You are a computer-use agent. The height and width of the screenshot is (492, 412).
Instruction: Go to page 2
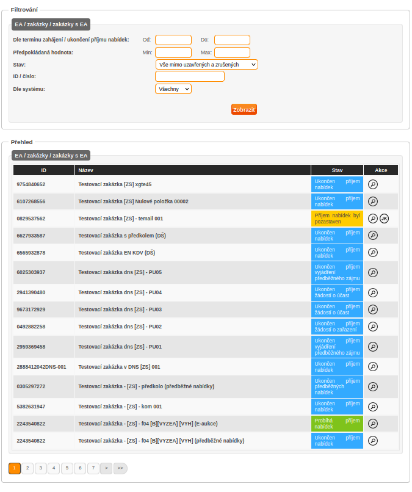click(27, 468)
